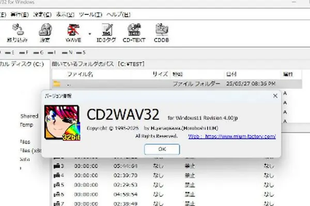Open the ヘルプ(H) menu
The height and width of the screenshot is (206, 310).
coord(119,14)
